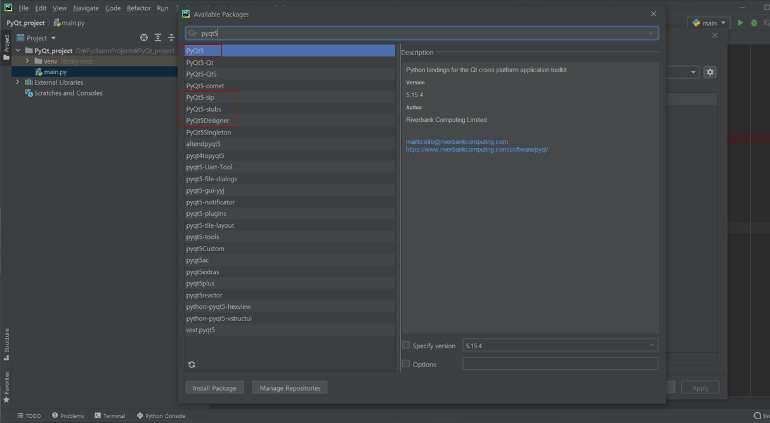Close the Available Packages dialog

coord(653,14)
